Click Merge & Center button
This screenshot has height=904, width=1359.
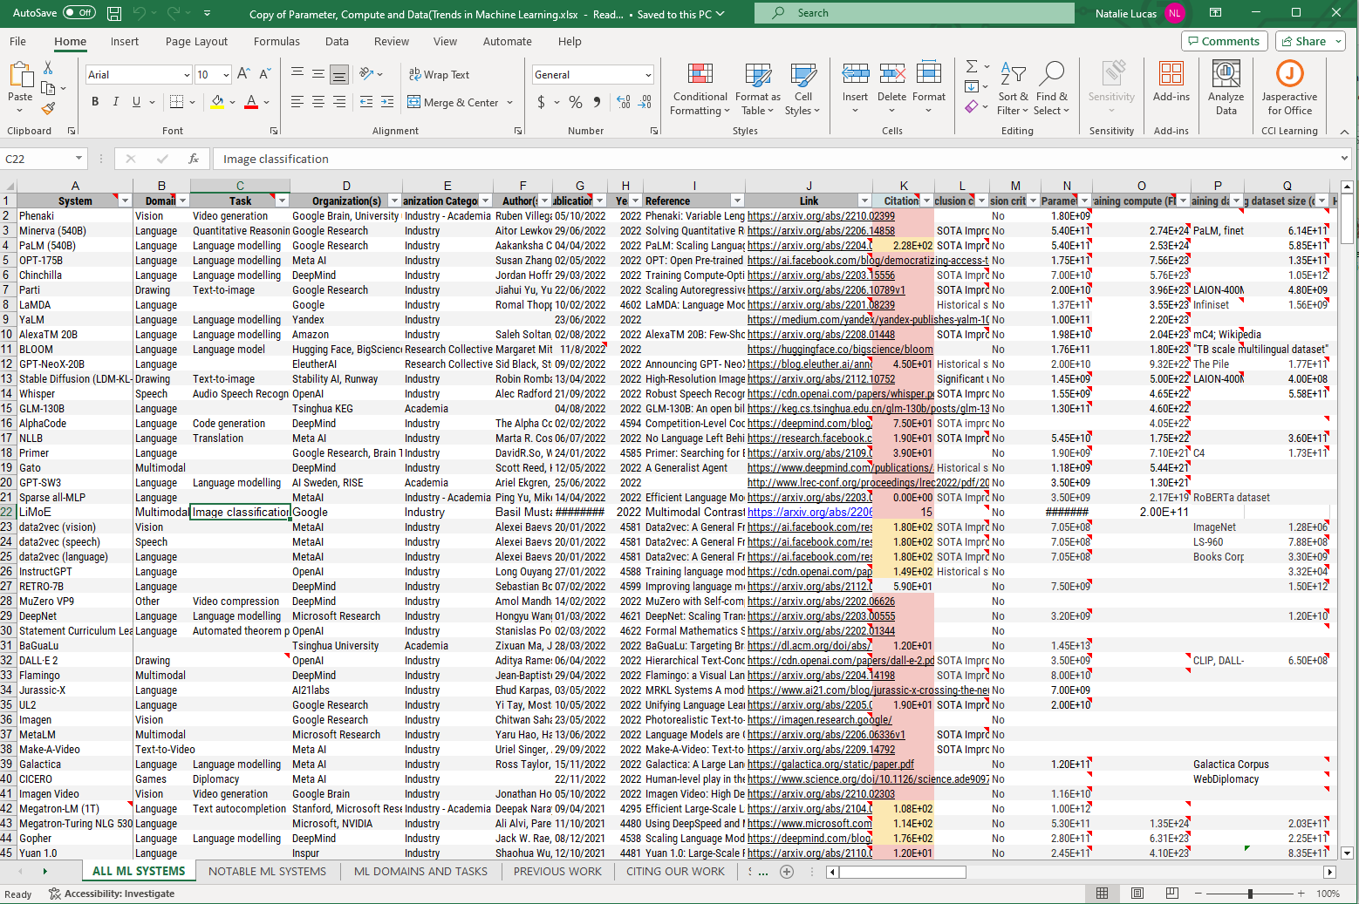click(x=454, y=103)
